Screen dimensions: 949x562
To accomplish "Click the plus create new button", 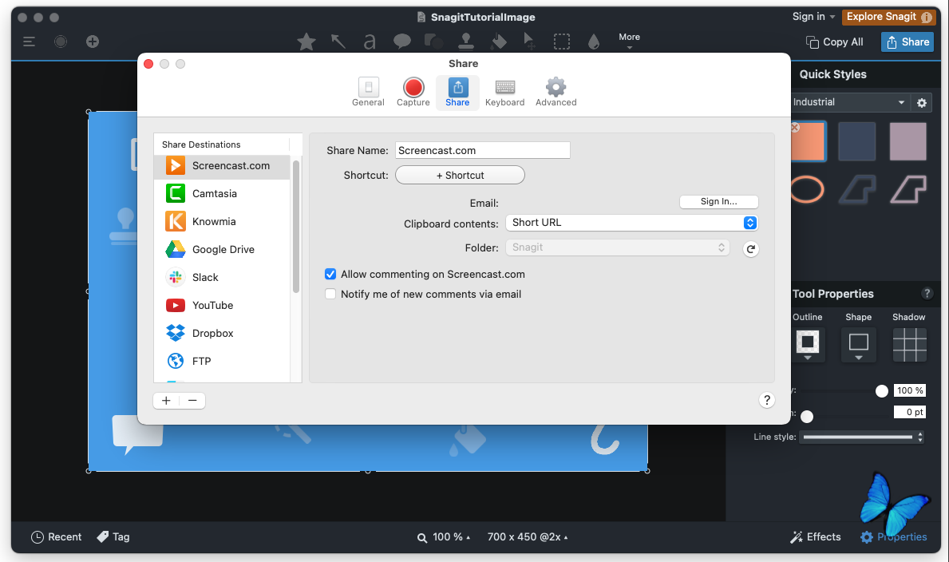I will pyautogui.click(x=93, y=42).
